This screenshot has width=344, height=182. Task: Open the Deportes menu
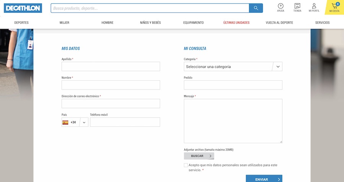(21, 22)
